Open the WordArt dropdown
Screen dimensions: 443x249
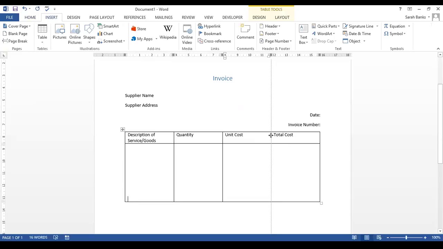point(323,34)
